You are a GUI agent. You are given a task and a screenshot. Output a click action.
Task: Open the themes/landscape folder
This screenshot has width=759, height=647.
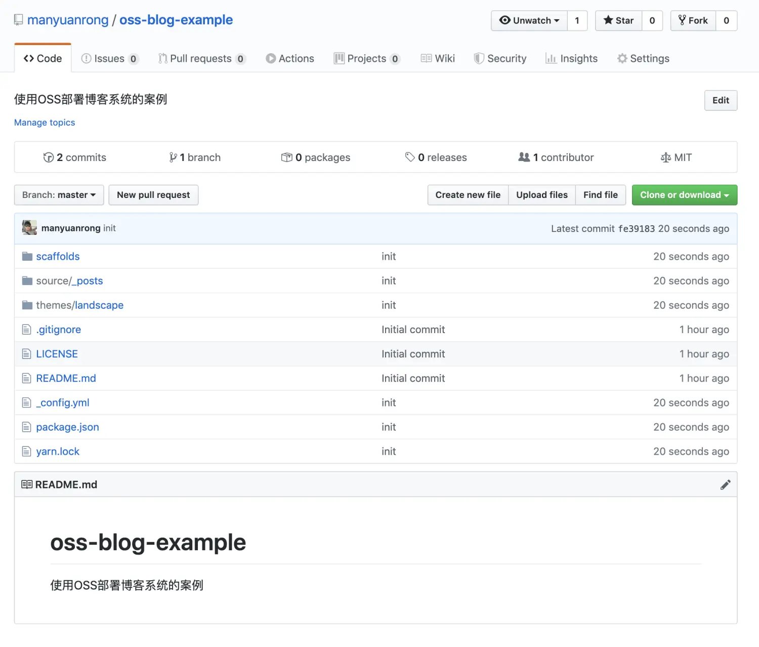point(80,305)
